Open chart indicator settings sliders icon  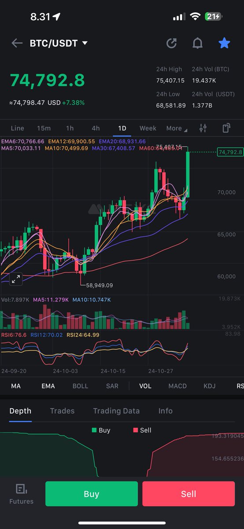click(x=203, y=128)
